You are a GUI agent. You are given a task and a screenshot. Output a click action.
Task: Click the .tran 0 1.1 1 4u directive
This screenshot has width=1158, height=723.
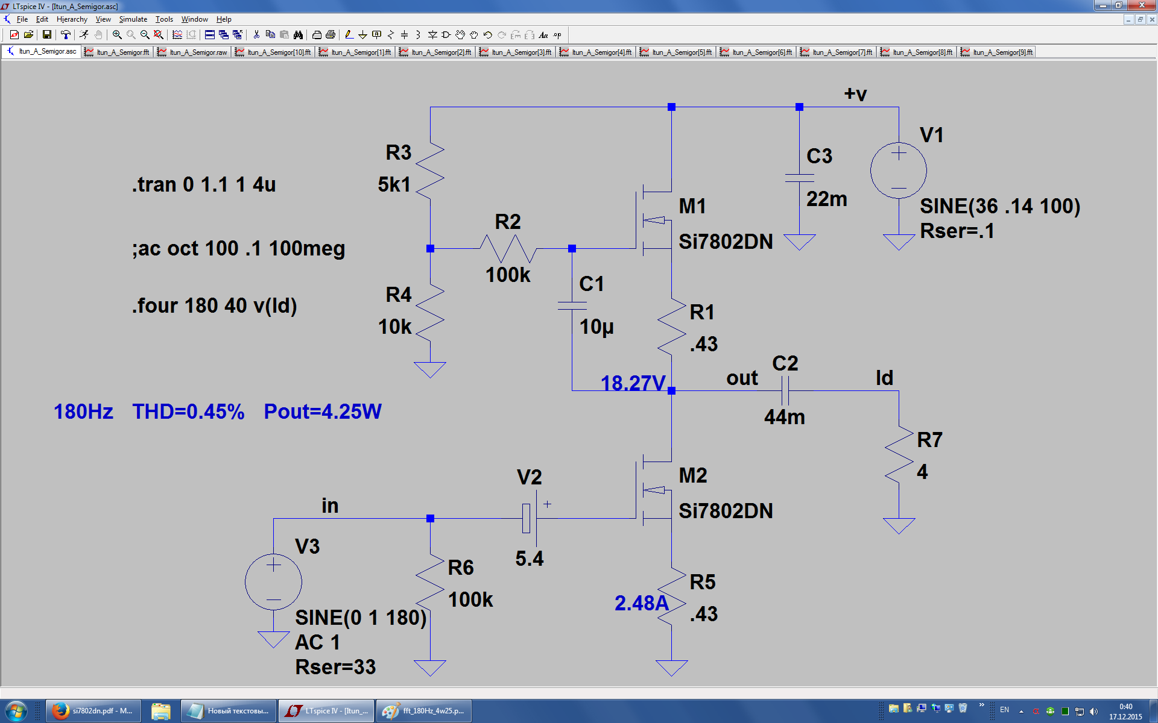click(204, 184)
